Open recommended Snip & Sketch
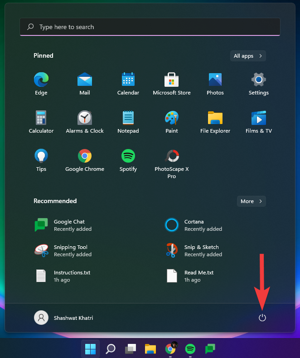This screenshot has height=358, width=300. click(x=194, y=250)
